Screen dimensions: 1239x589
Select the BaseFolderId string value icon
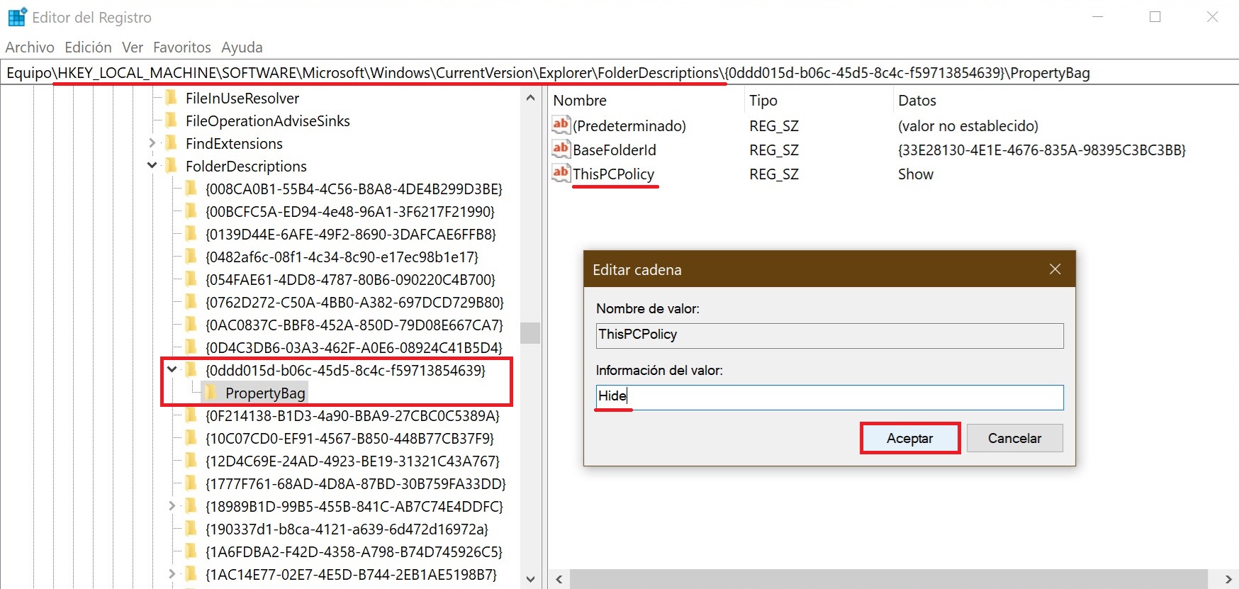561,150
